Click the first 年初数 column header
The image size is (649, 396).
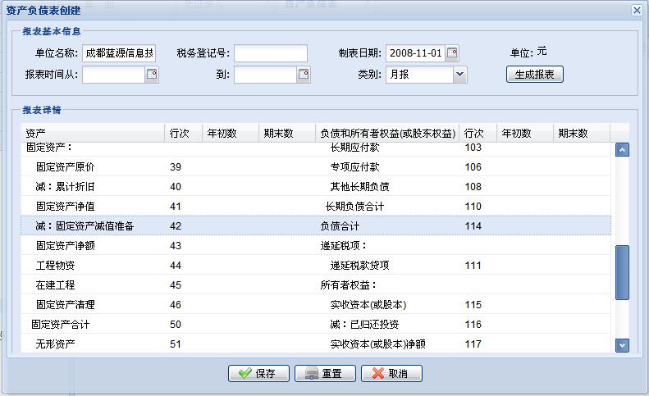coord(231,134)
